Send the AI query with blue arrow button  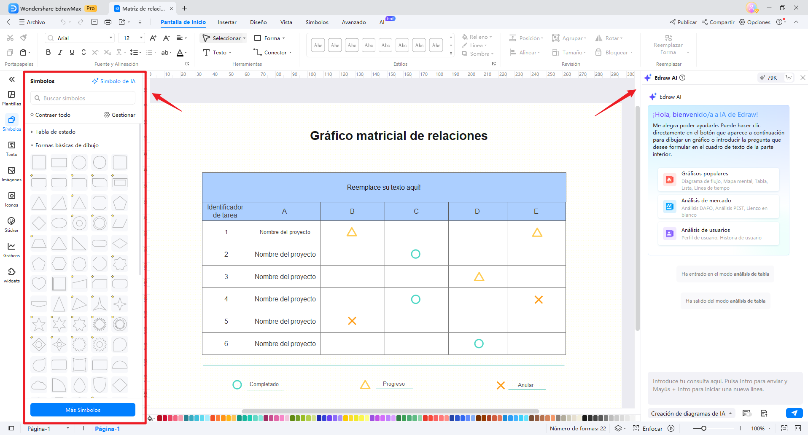pos(795,413)
